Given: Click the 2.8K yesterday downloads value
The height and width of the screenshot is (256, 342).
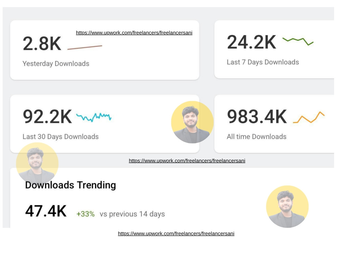Looking at the screenshot, I should click(42, 44).
